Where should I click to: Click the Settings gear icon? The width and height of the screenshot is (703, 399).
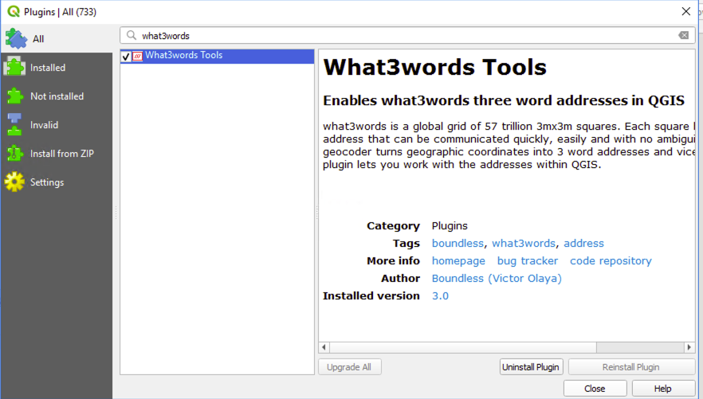[14, 182]
